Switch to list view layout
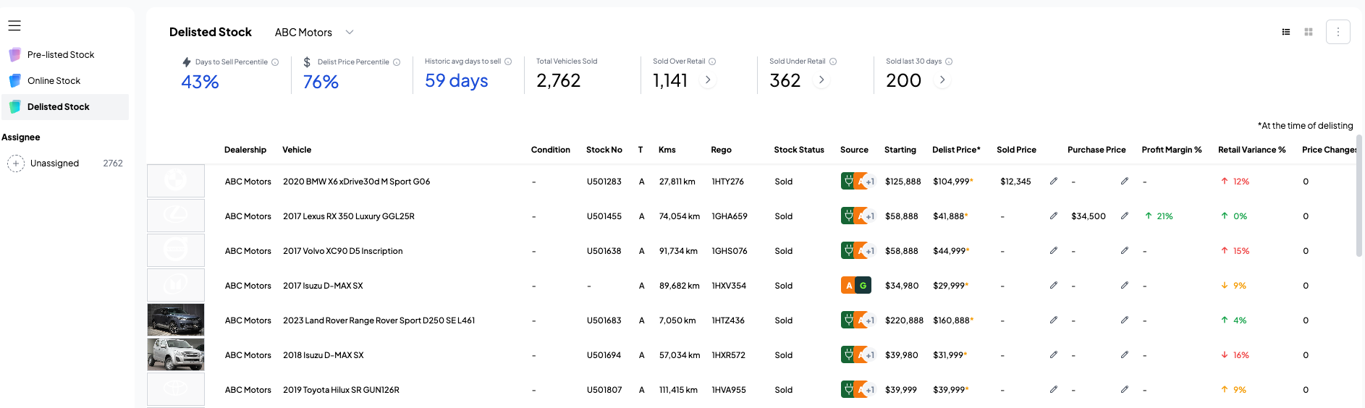The width and height of the screenshot is (1365, 408). 1286,32
